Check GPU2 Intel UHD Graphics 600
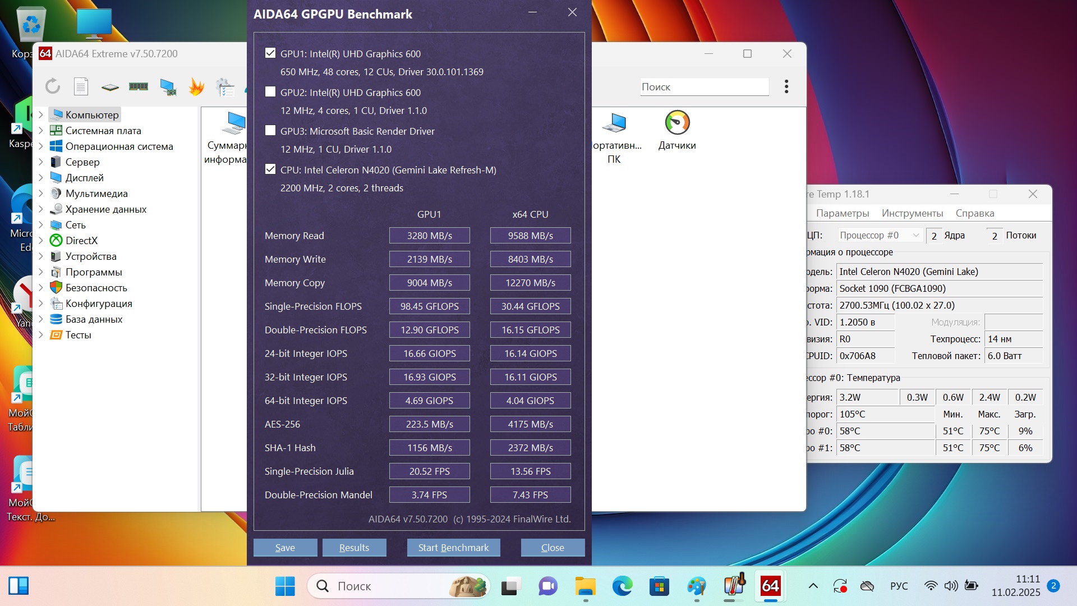Image resolution: width=1077 pixels, height=606 pixels. [x=270, y=92]
